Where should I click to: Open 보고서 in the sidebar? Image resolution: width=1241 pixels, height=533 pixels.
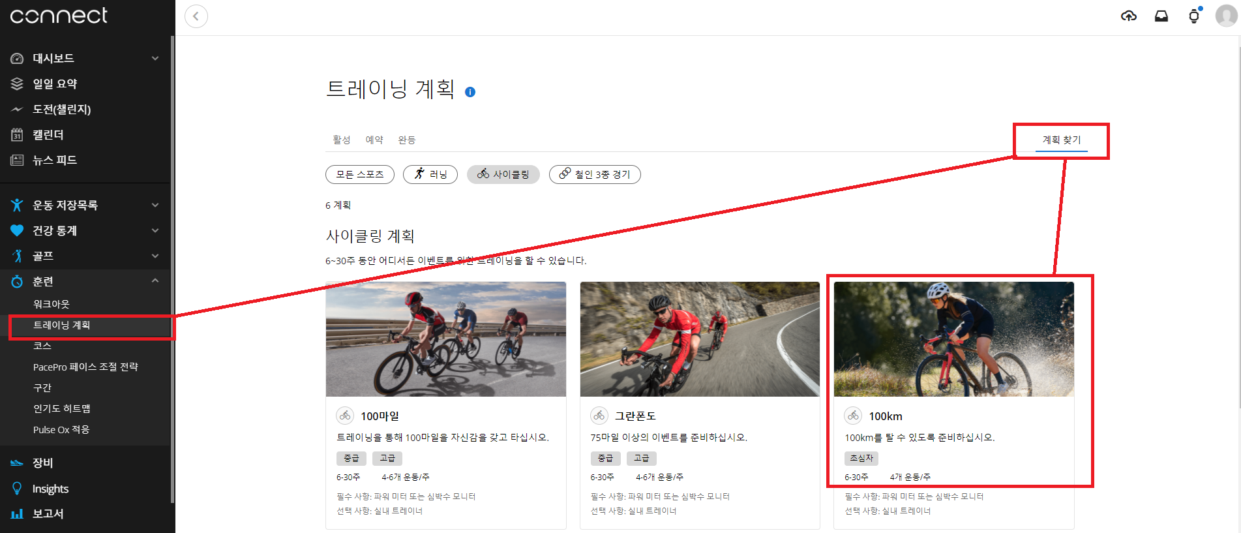click(48, 513)
